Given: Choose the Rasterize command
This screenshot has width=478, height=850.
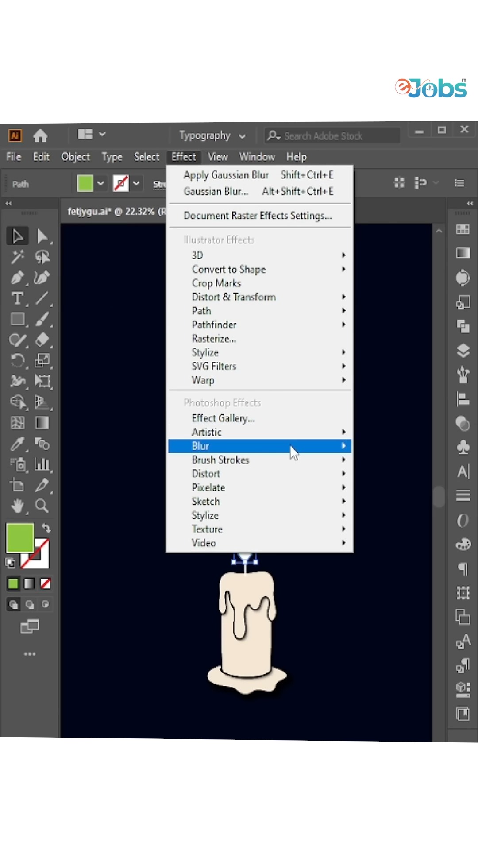Looking at the screenshot, I should 214,339.
